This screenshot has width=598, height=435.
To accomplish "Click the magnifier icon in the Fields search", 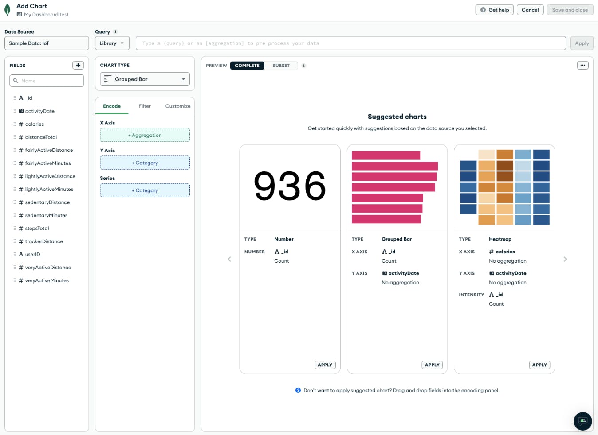I will [15, 80].
